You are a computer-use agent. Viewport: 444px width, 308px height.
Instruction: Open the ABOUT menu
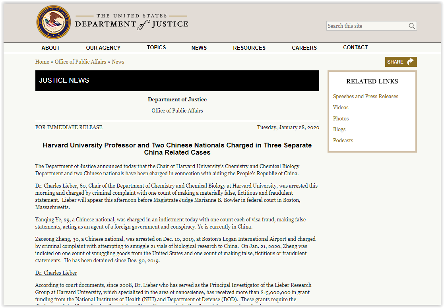pyautogui.click(x=51, y=48)
